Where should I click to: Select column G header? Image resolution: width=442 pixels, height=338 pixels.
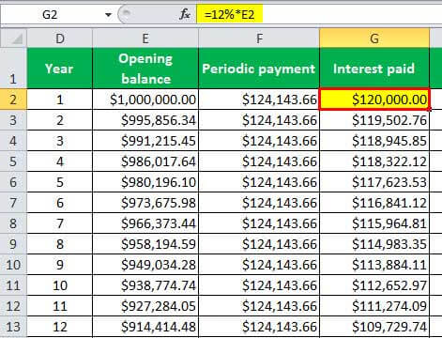click(x=374, y=38)
